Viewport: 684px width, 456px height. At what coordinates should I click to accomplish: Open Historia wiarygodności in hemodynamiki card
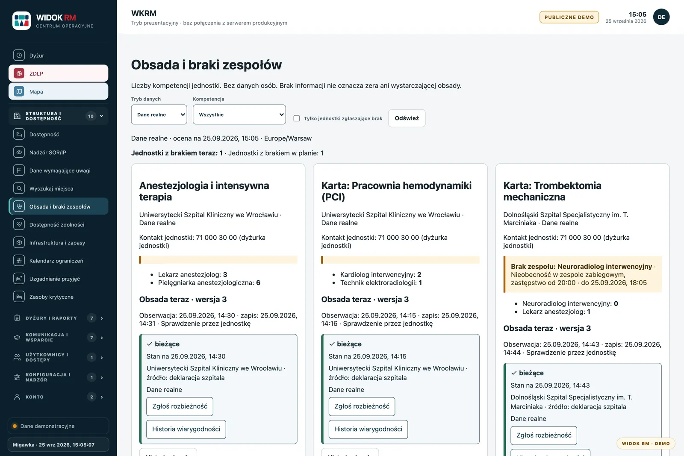click(x=368, y=429)
